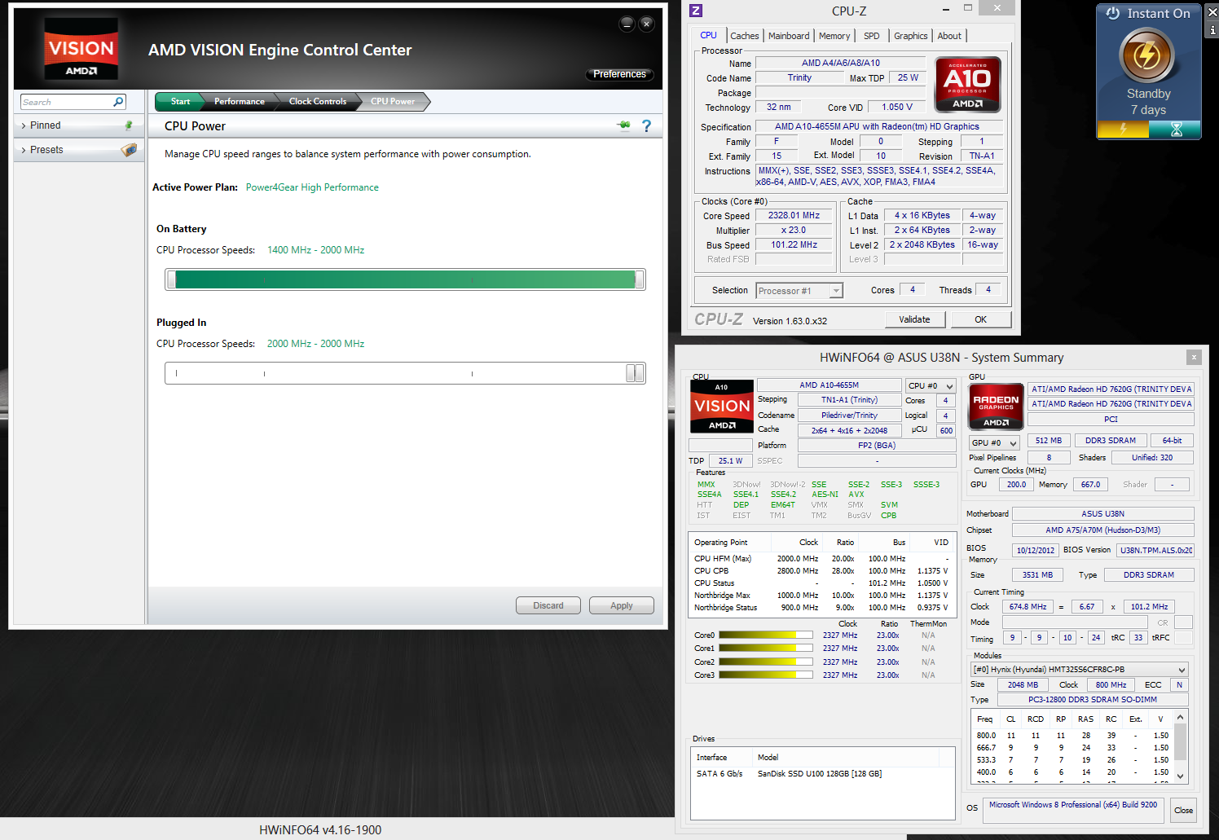Select the CPU tab in CPU-Z
1219x840 pixels.
pyautogui.click(x=708, y=35)
